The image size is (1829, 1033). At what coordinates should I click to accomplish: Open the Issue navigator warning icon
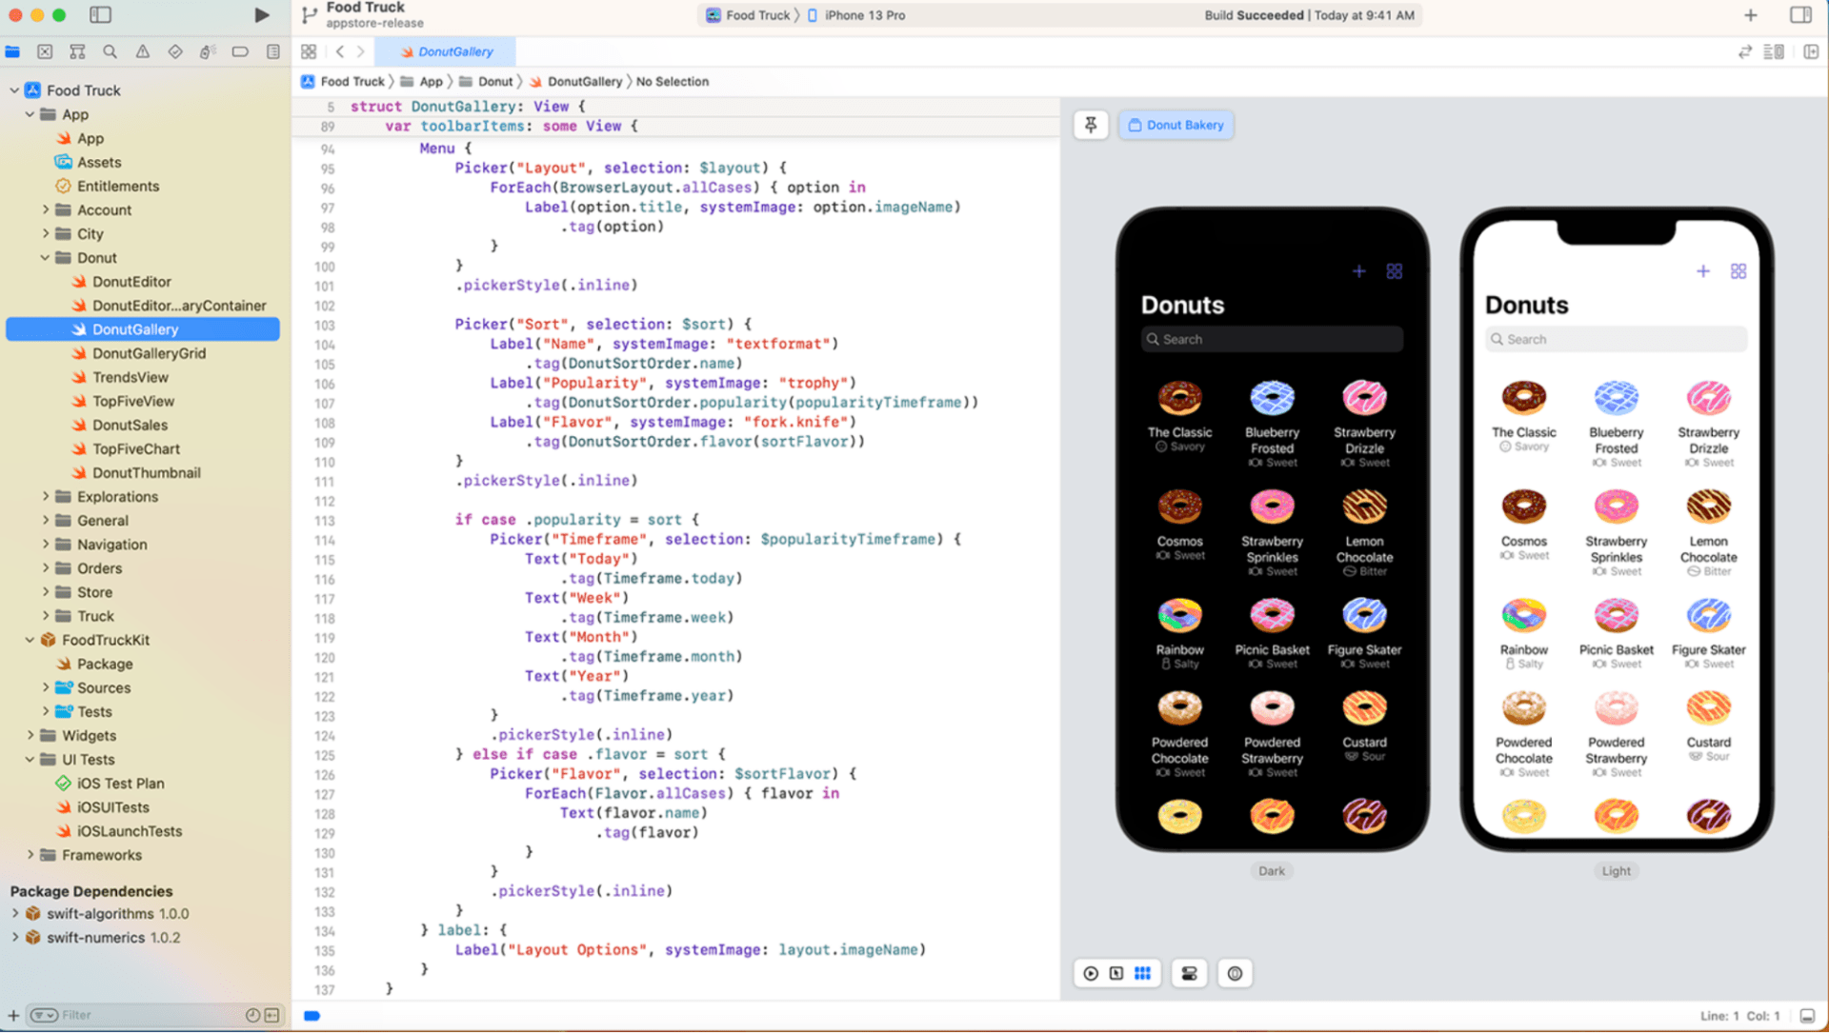coord(143,52)
